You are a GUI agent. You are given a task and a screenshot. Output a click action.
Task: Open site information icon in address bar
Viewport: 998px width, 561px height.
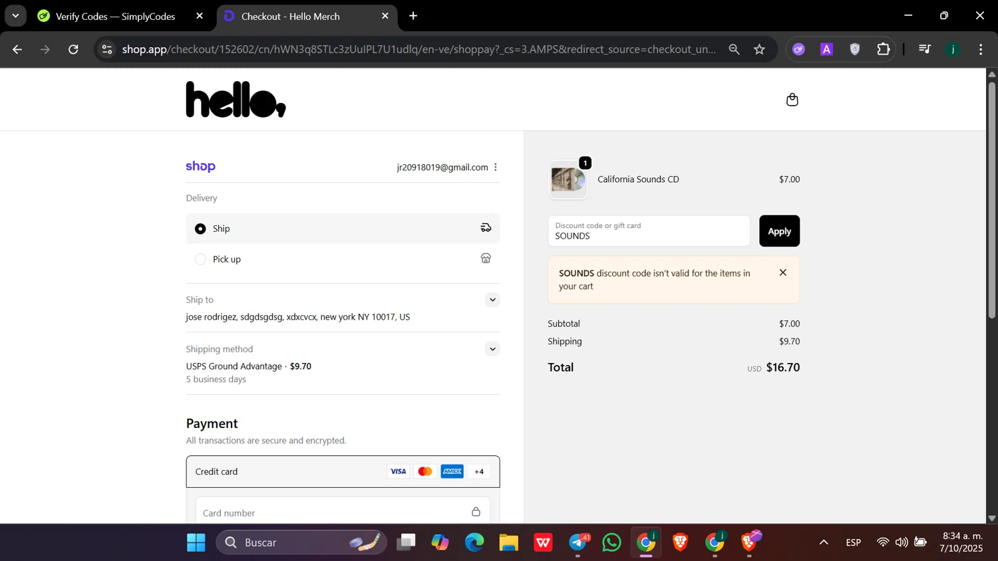tap(107, 49)
